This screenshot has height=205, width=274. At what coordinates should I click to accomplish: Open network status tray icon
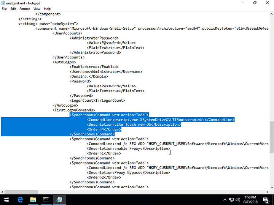pyautogui.click(x=231, y=200)
